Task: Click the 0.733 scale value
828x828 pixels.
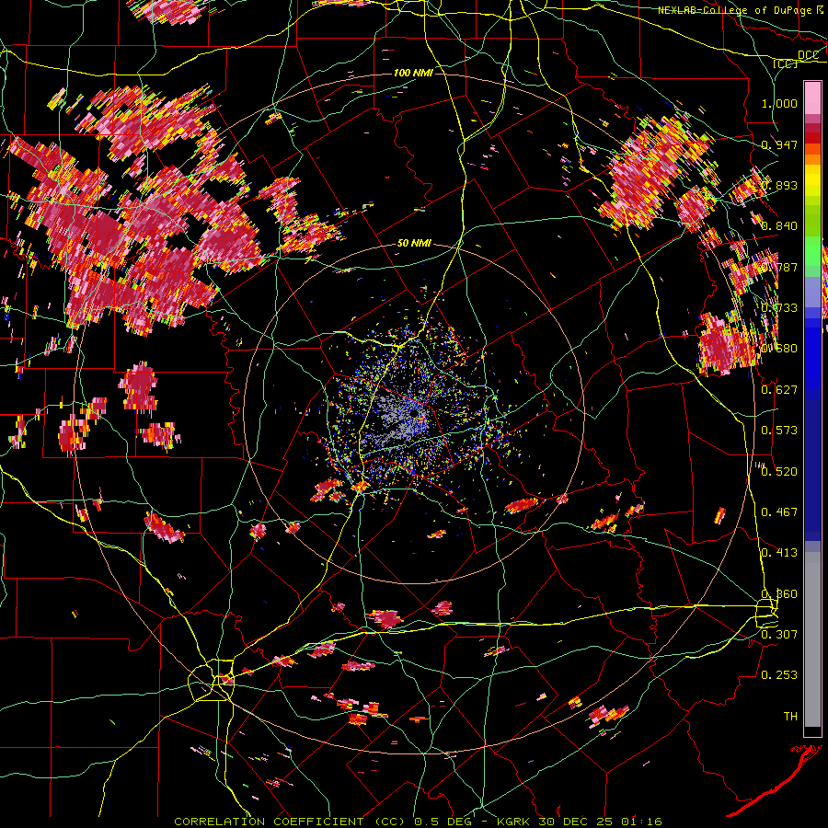Action: (x=779, y=308)
